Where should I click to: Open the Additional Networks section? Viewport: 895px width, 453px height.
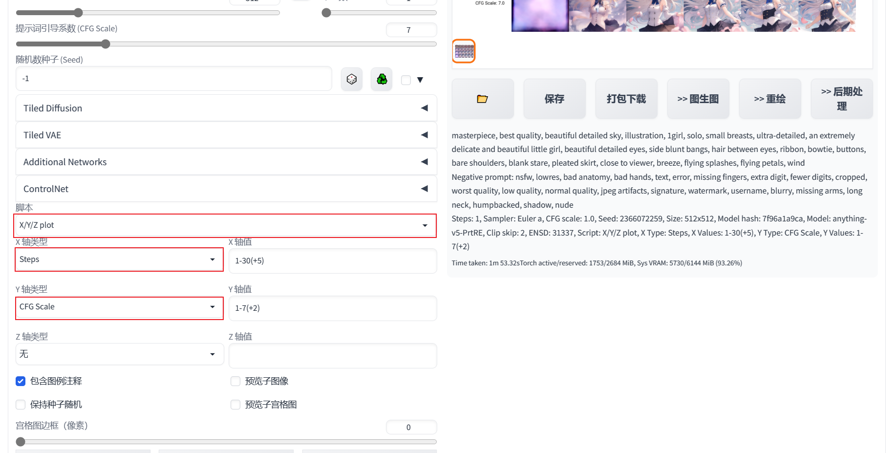226,162
